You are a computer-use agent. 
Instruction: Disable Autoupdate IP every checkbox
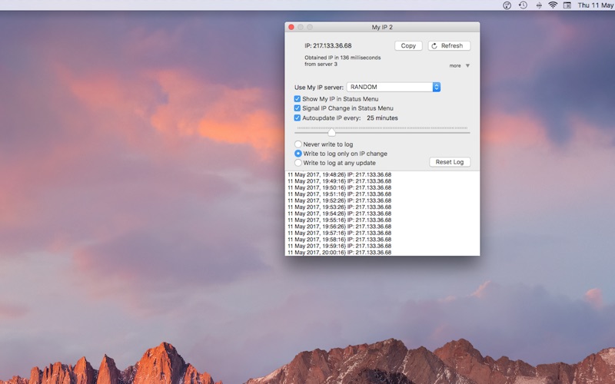298,118
